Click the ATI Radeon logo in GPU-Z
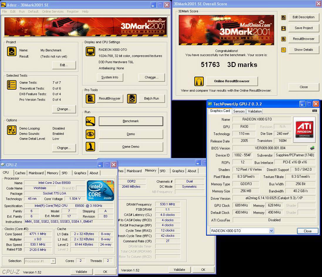 click(x=304, y=130)
